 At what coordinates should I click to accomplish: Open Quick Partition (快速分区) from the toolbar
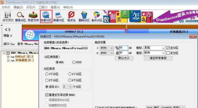(46, 16)
